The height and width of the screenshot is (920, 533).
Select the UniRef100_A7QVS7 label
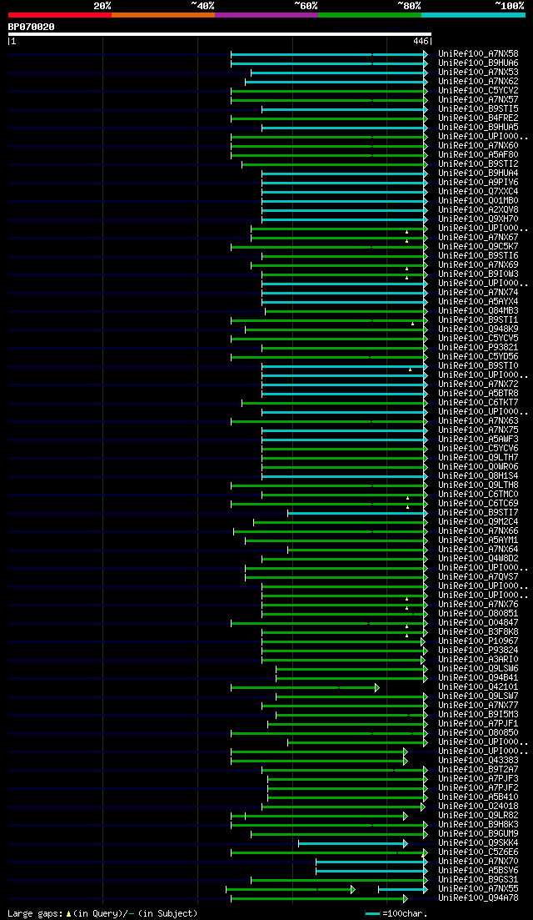click(478, 576)
